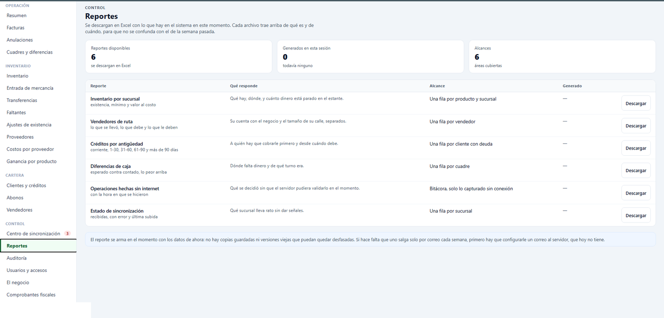Click the Diferencias de caja report name
The image size is (664, 318).
[x=111, y=166]
